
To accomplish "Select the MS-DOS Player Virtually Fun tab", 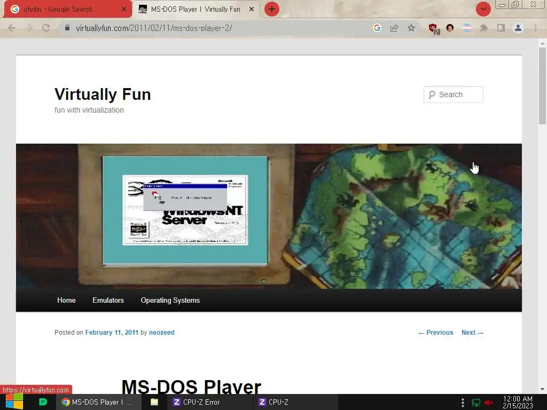I will [196, 9].
